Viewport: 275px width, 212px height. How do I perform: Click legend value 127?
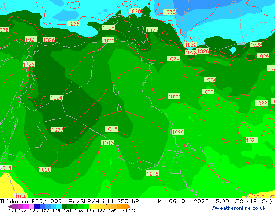point(45,210)
